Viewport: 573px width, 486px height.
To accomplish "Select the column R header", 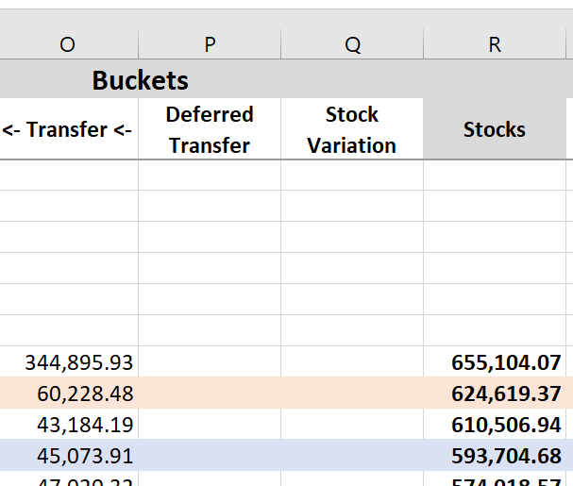I will pyautogui.click(x=495, y=44).
